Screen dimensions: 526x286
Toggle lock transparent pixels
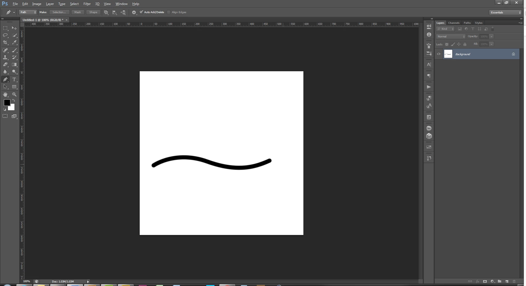pyautogui.click(x=447, y=44)
